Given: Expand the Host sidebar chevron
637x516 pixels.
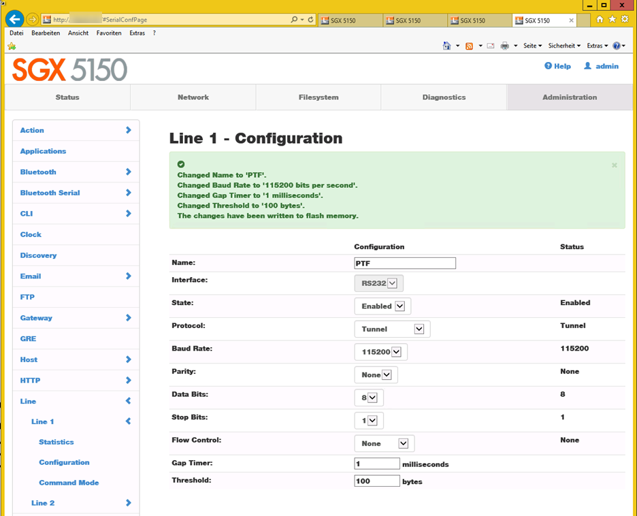Looking at the screenshot, I should pos(129,359).
